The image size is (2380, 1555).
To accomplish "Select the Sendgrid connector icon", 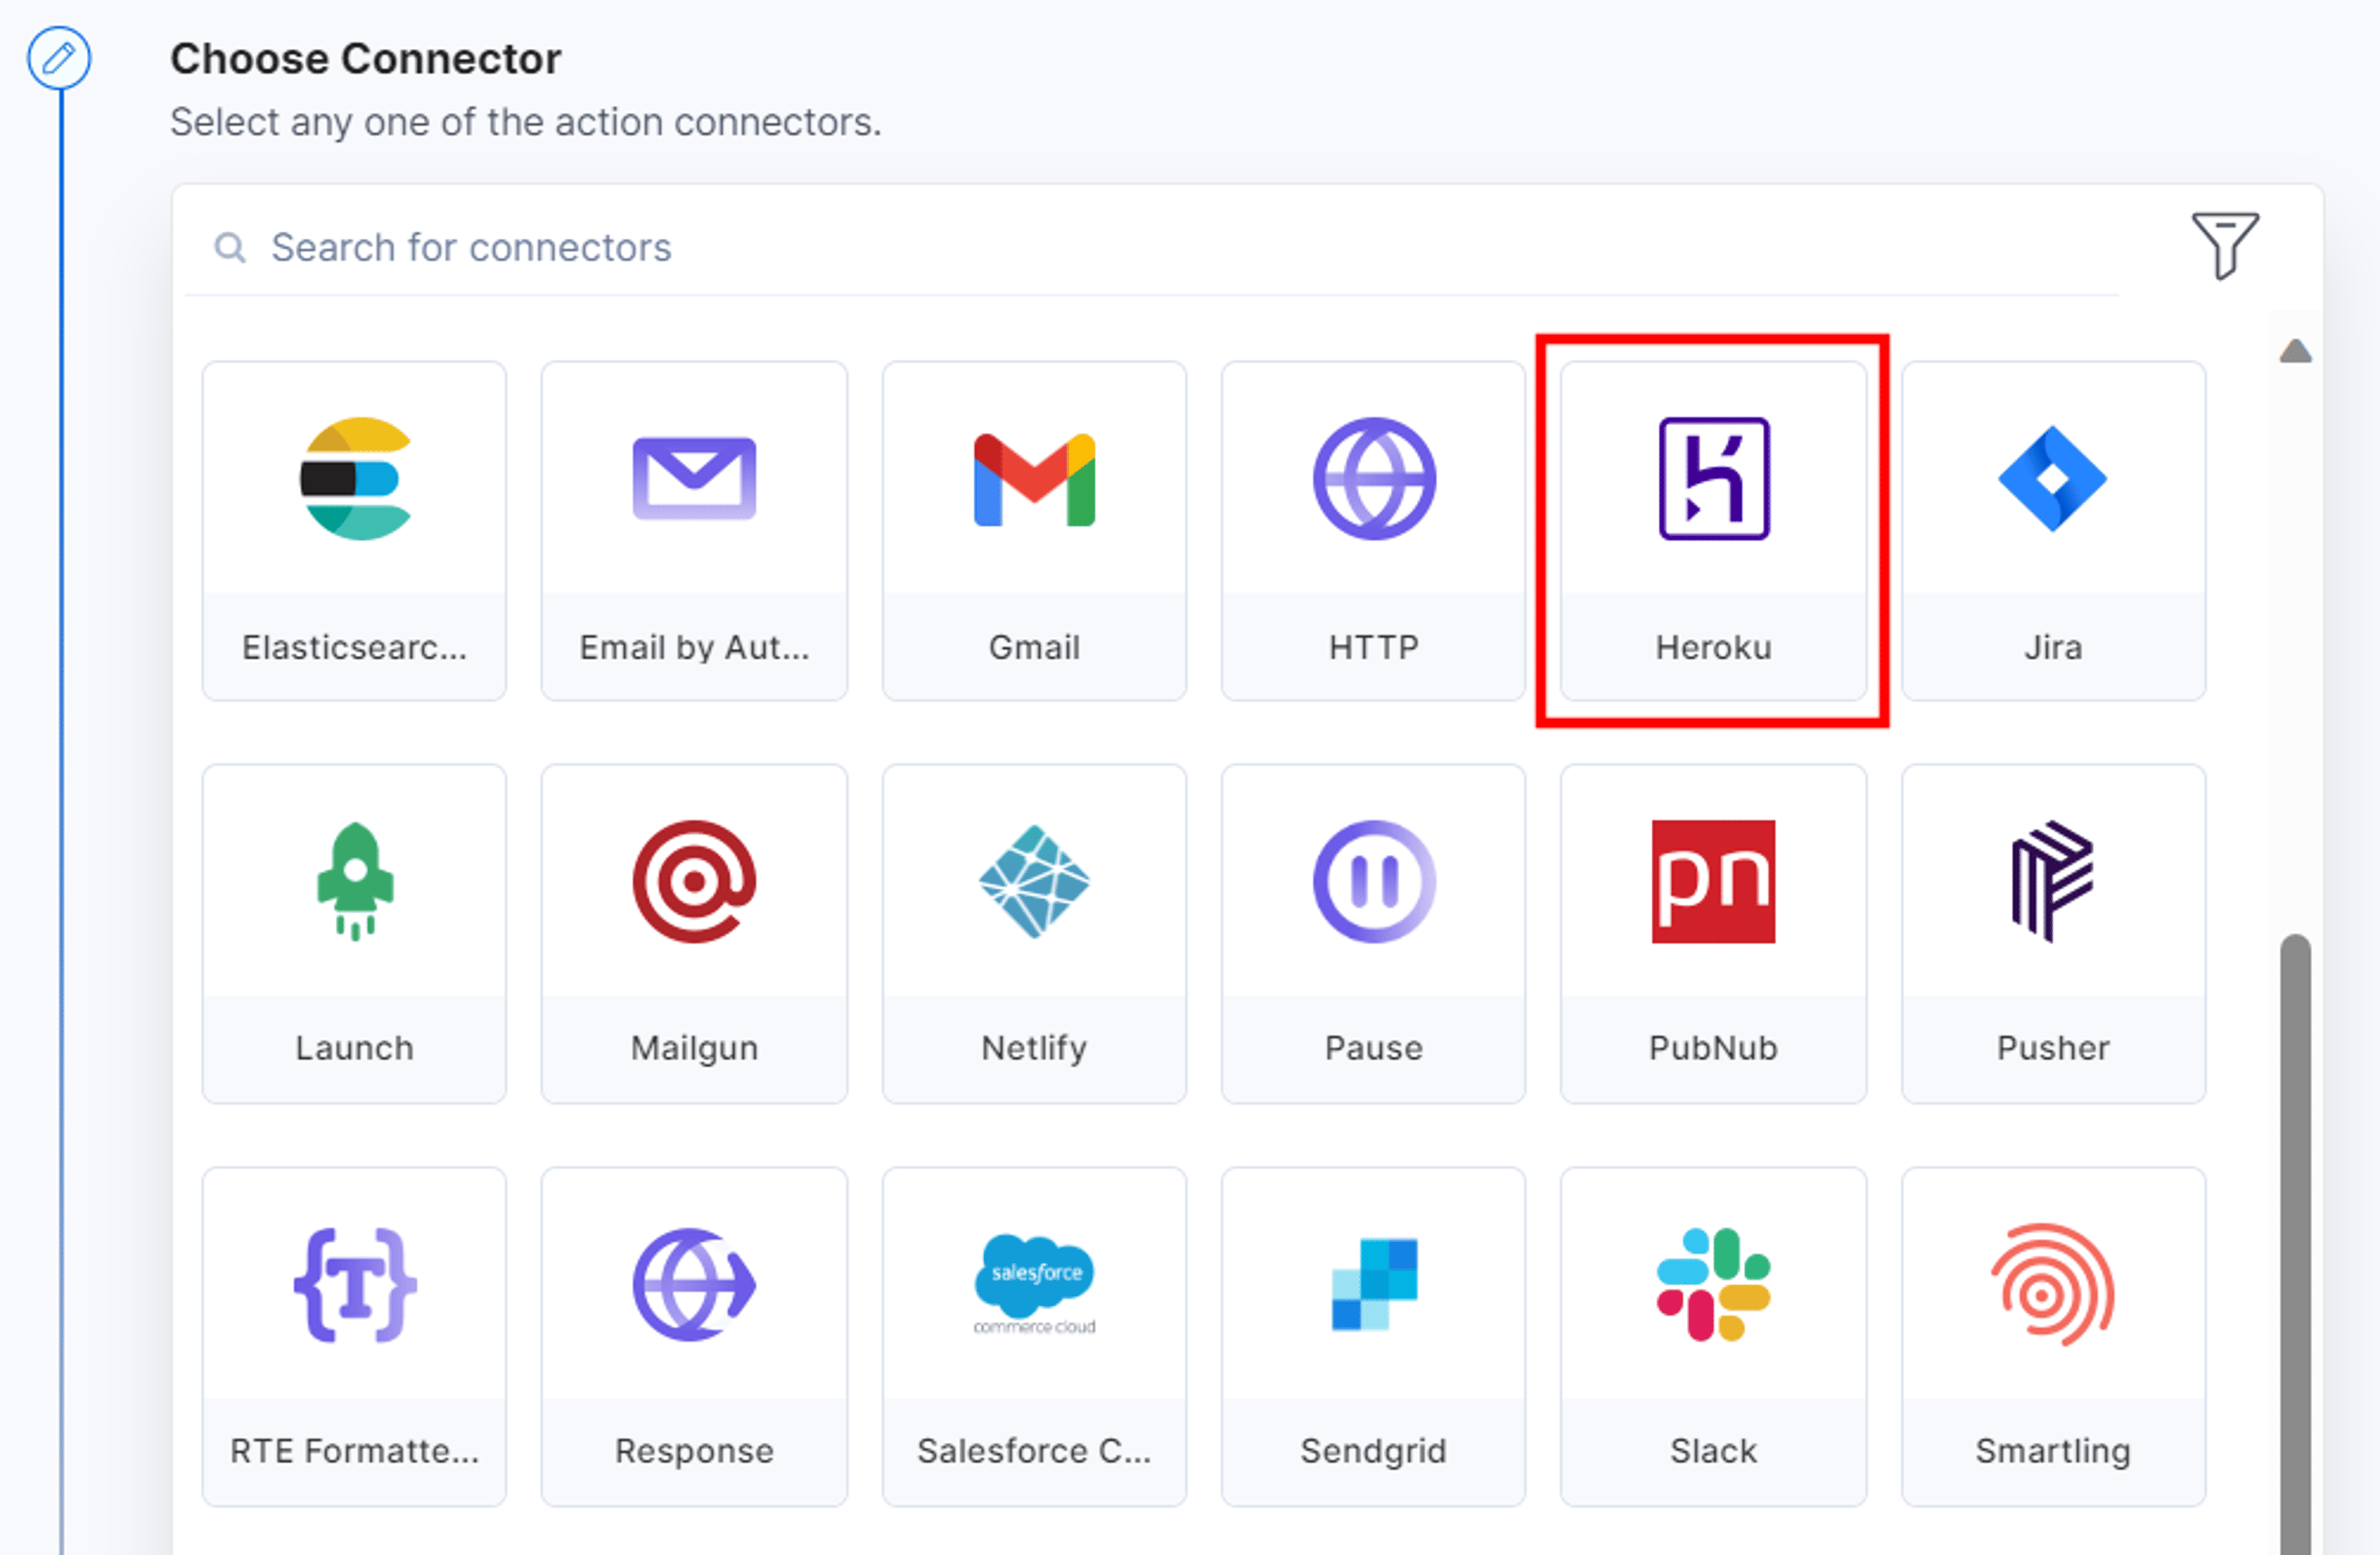I will pyautogui.click(x=1374, y=1284).
